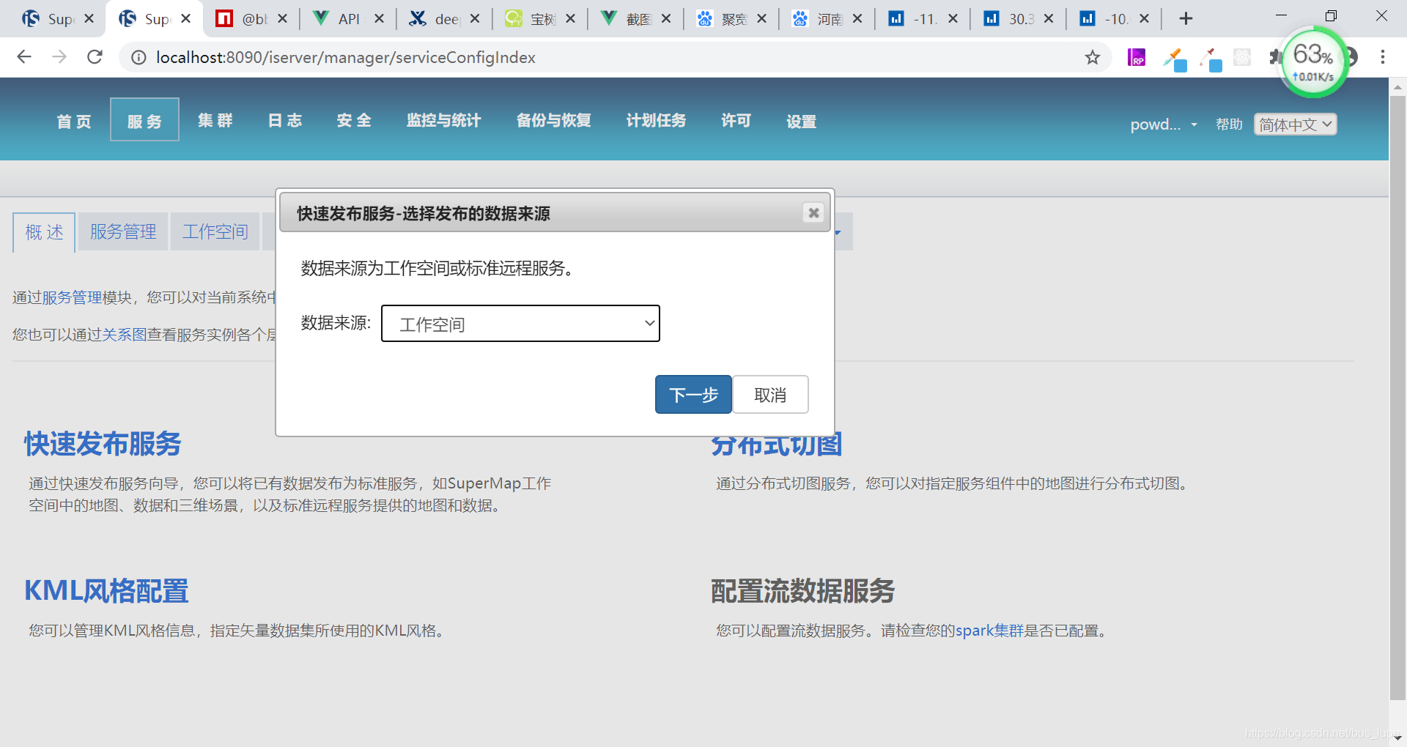The width and height of the screenshot is (1407, 747).
Task: Open the 许可 navigation item
Action: [736, 120]
